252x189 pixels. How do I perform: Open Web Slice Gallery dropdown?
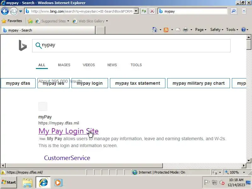pyautogui.click(x=90, y=21)
